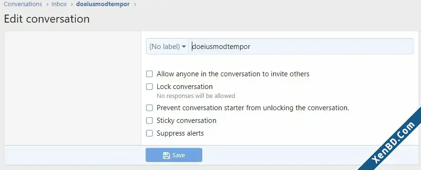
Task: Click the chevron after Conversations breadcrumb
Action: click(x=47, y=4)
